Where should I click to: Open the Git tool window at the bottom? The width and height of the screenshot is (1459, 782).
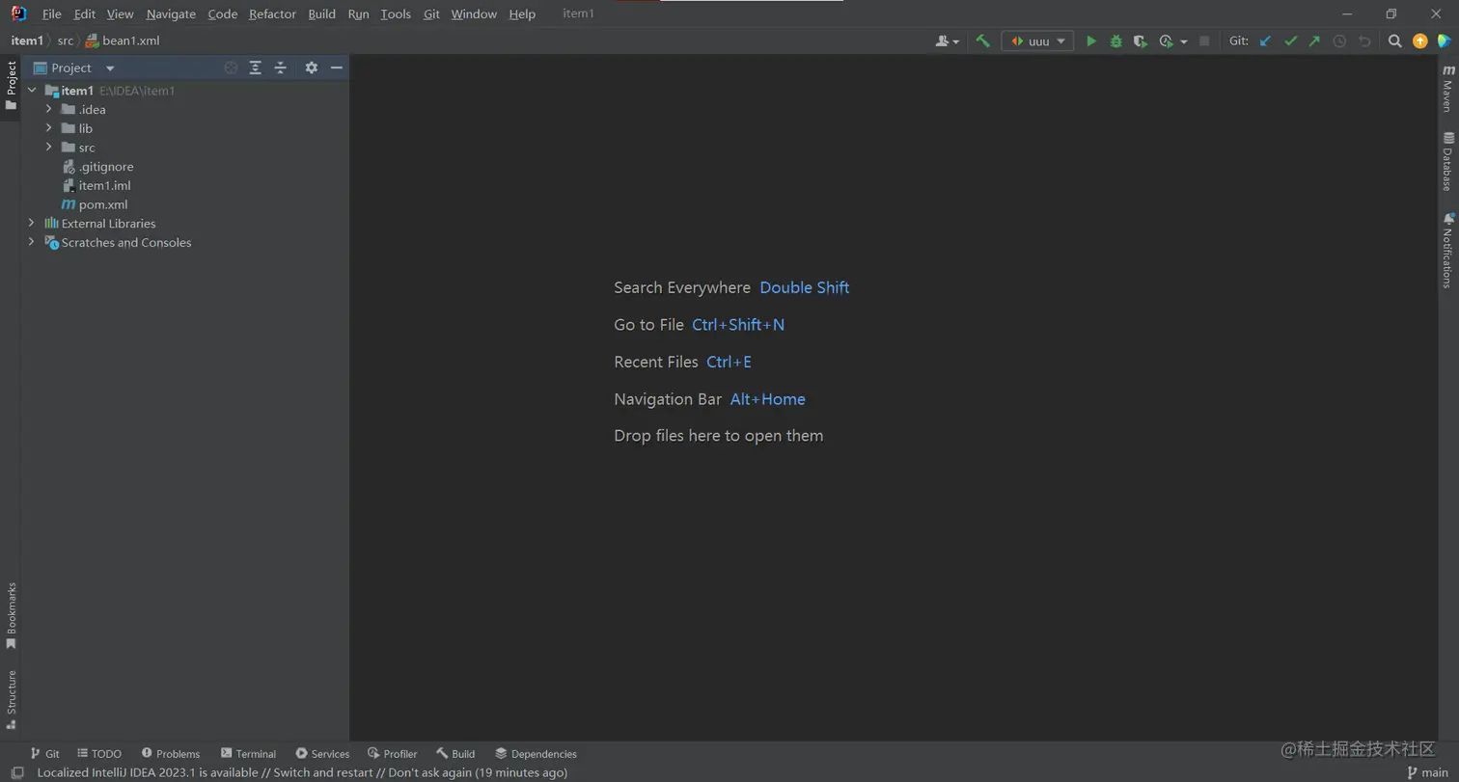(44, 754)
